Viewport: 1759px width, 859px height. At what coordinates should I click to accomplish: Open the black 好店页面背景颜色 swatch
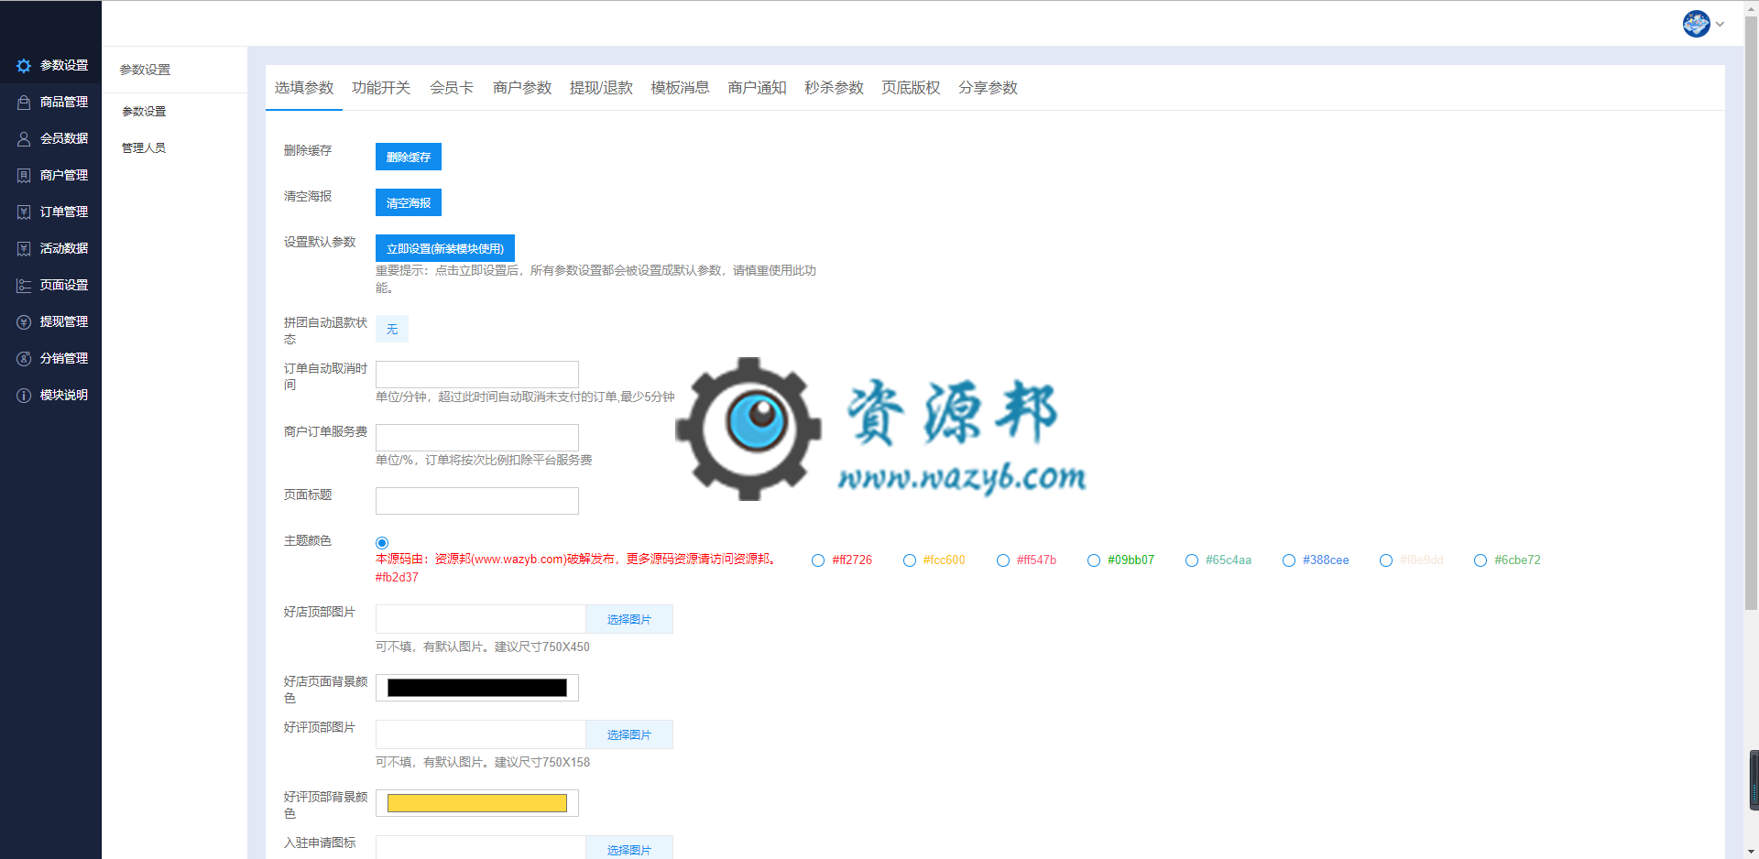477,688
